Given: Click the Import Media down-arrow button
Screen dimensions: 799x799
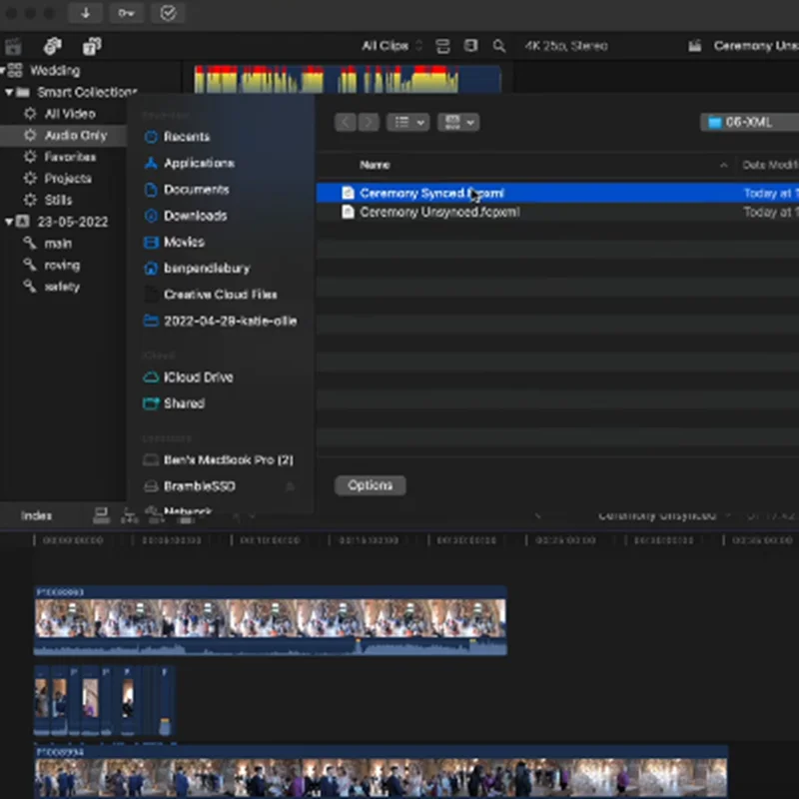Looking at the screenshot, I should point(86,13).
